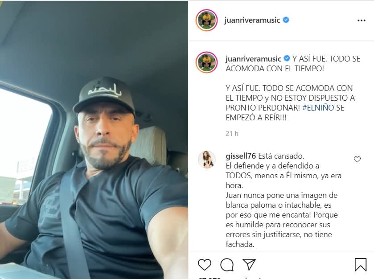
Task: Play the video of the man in the car
Action: [x=94, y=140]
